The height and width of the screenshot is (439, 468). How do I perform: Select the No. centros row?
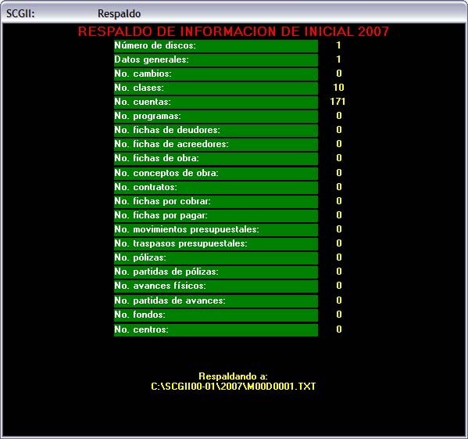coord(216,330)
